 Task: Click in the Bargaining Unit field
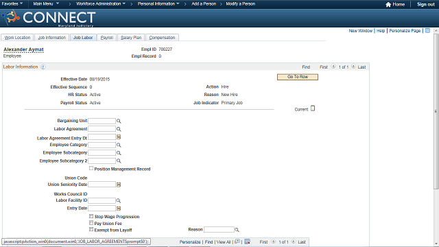(102, 121)
